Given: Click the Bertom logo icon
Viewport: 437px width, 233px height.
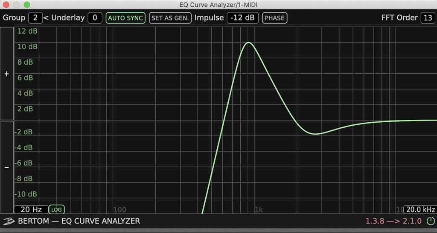Looking at the screenshot, I should pos(9,221).
